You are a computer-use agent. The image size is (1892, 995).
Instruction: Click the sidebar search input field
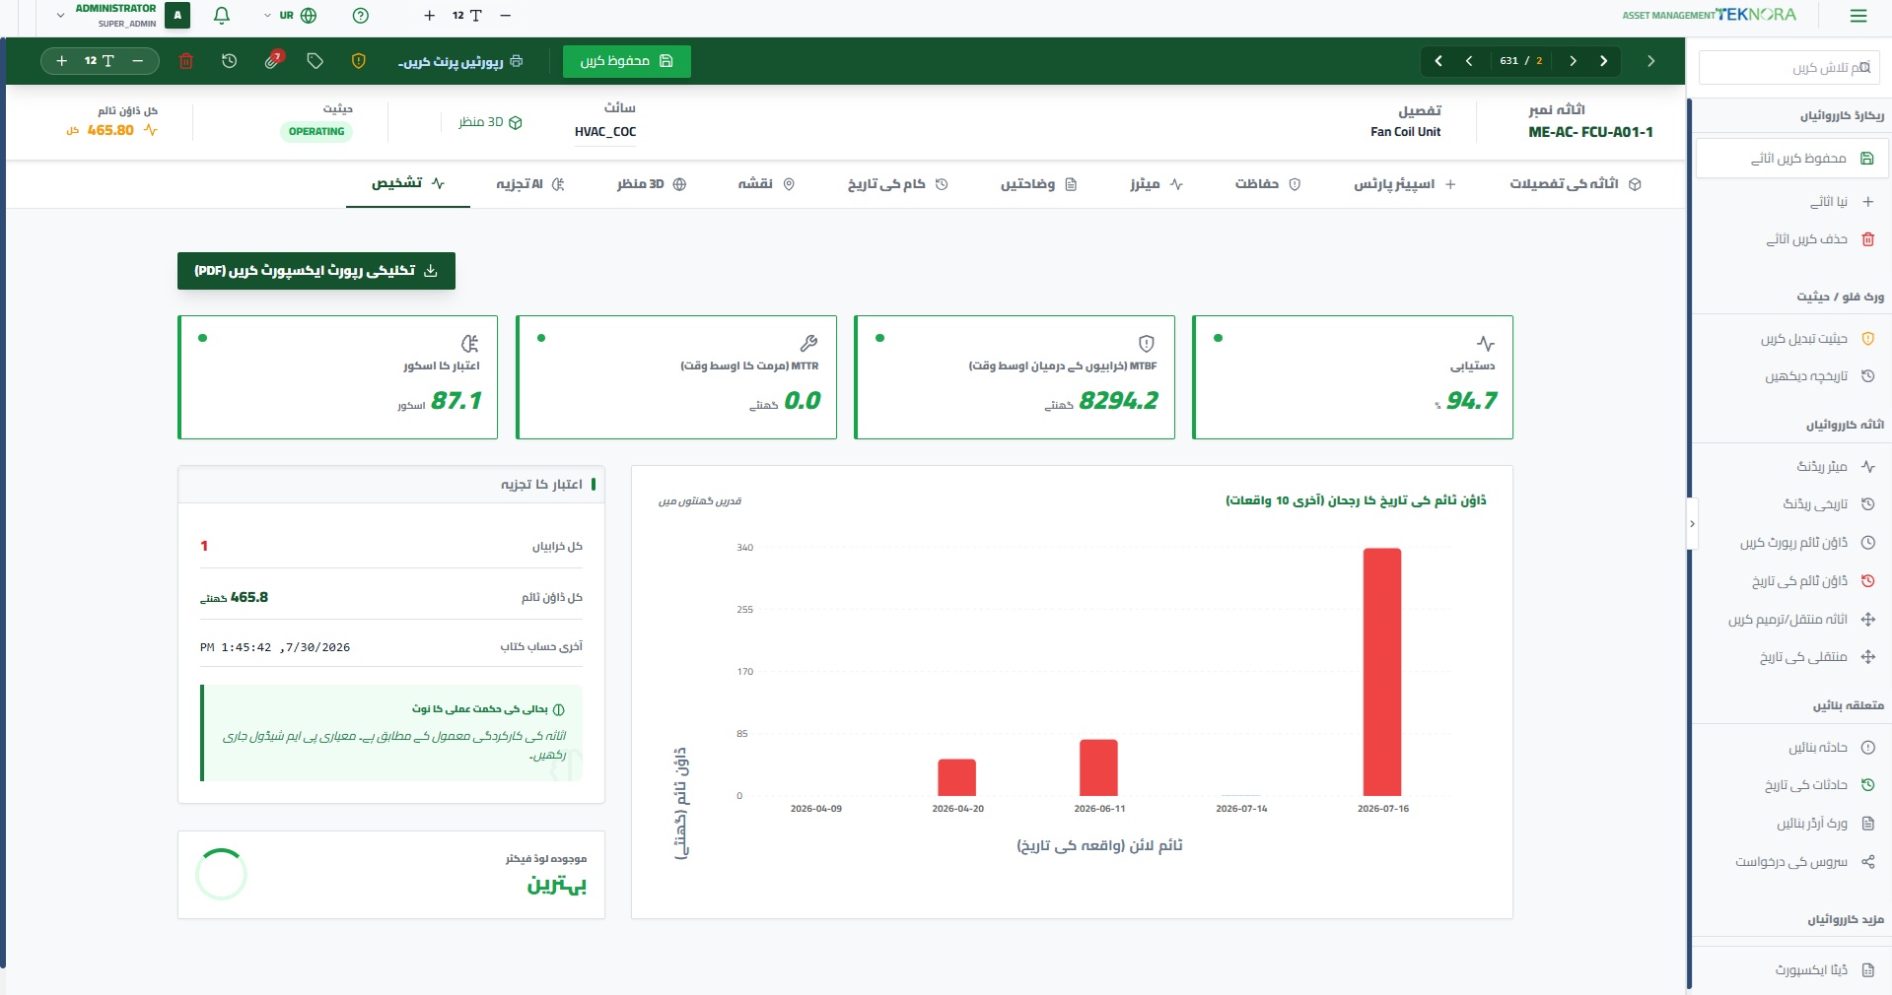(1788, 68)
